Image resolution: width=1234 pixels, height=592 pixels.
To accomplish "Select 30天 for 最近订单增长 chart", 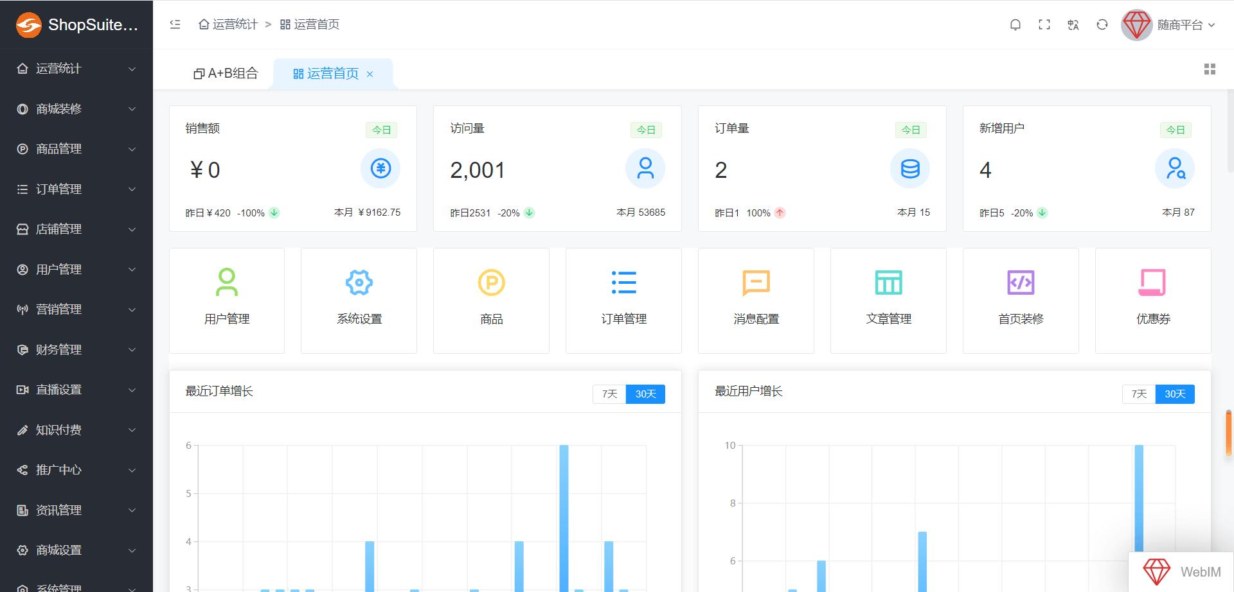I will click(645, 394).
